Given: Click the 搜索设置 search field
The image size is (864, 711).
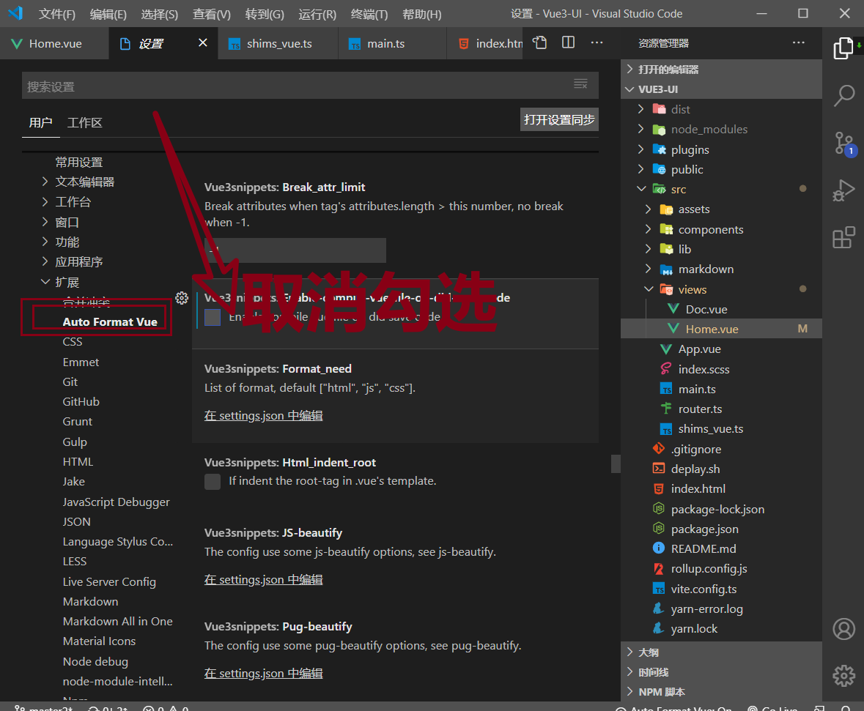Looking at the screenshot, I should point(310,86).
